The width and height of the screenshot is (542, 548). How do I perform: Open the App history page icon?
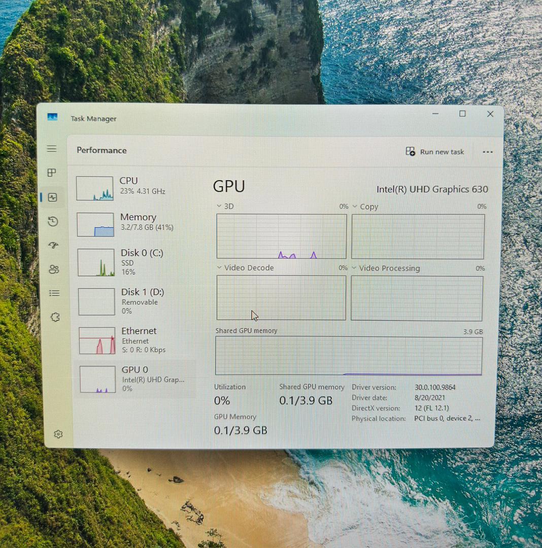pyautogui.click(x=53, y=221)
